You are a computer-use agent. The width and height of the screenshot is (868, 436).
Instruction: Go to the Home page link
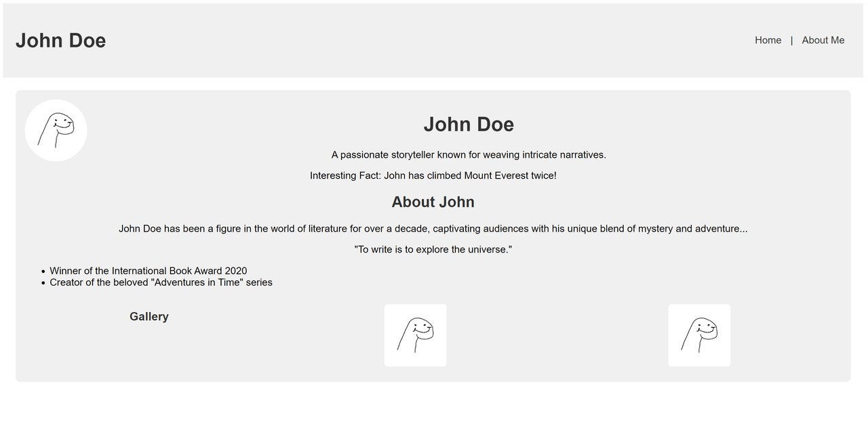[x=768, y=41]
